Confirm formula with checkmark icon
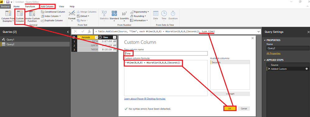The width and height of the screenshot is (310, 117). pos(83,31)
